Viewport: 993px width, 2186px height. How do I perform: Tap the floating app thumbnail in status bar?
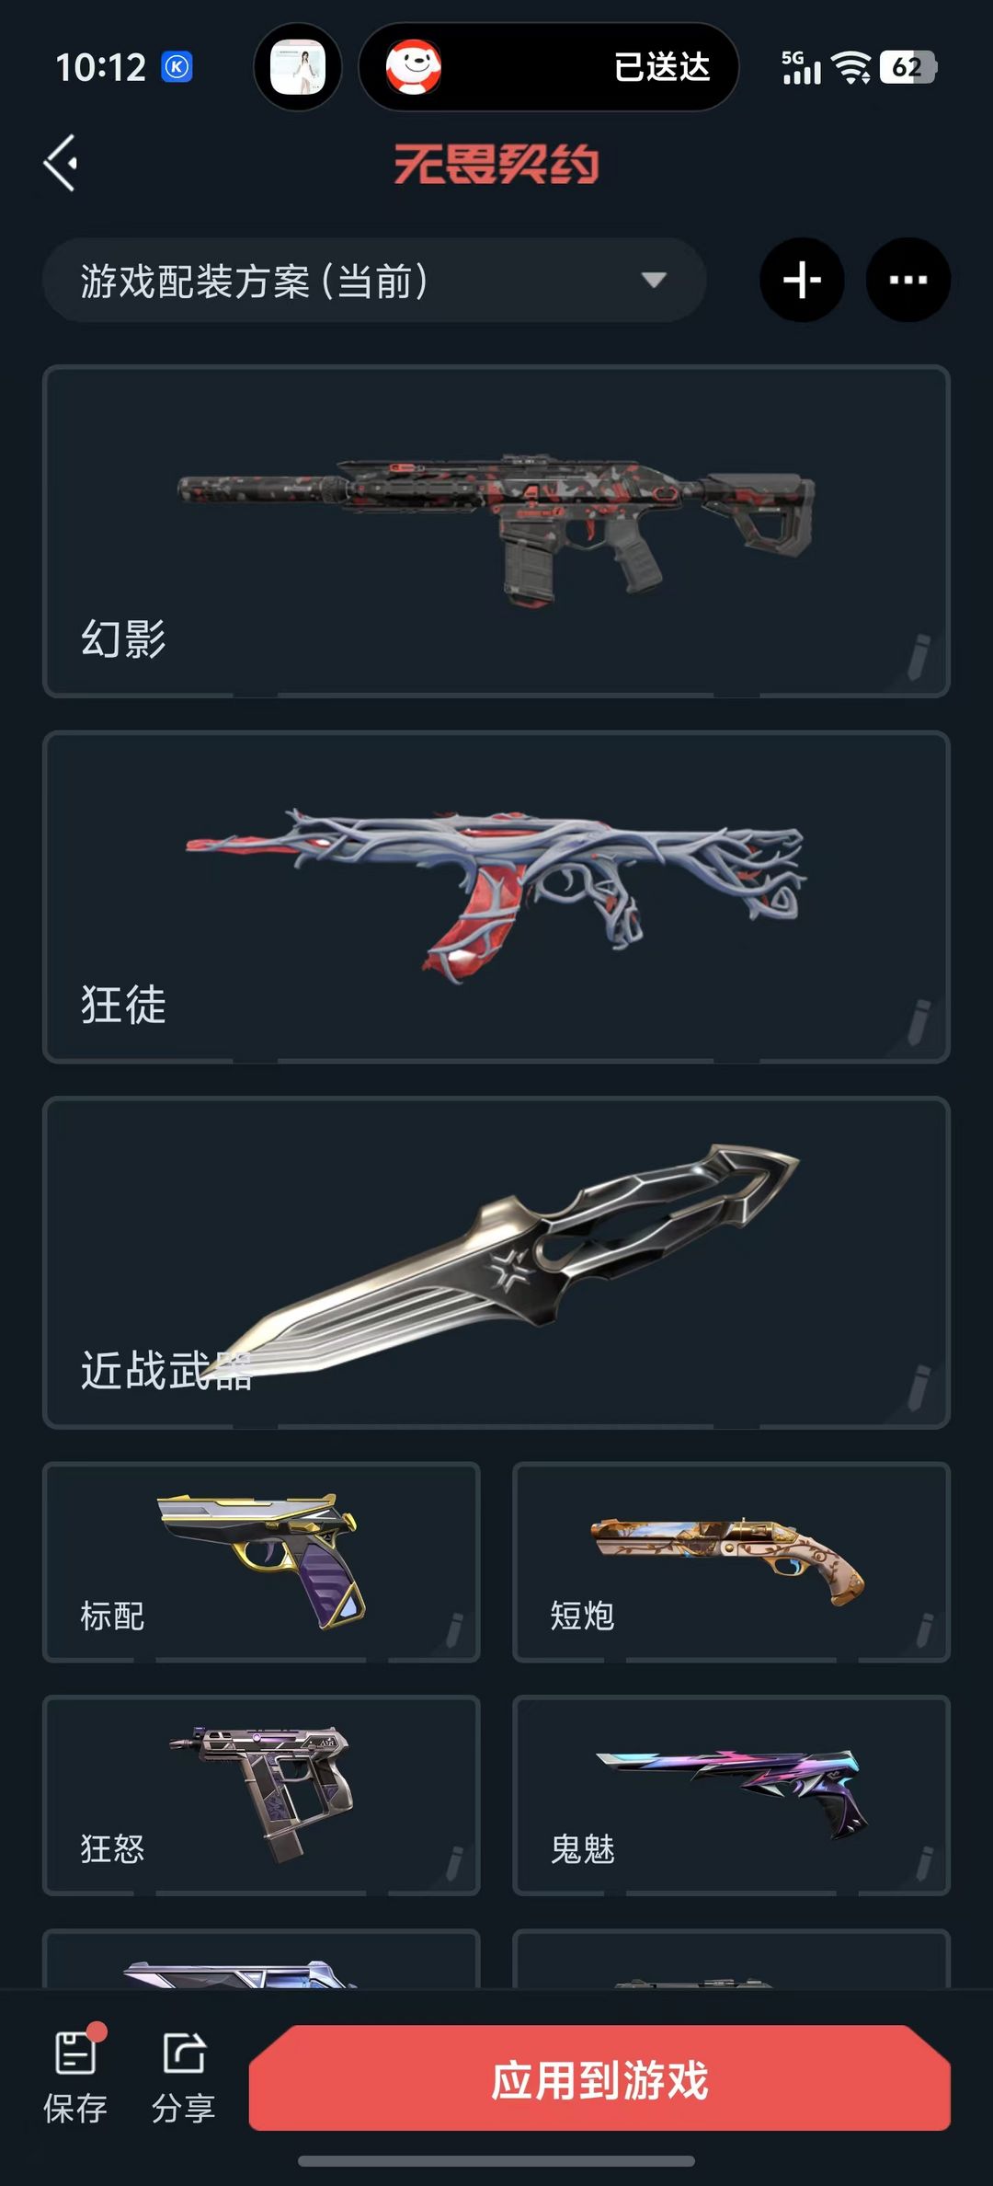pyautogui.click(x=298, y=67)
